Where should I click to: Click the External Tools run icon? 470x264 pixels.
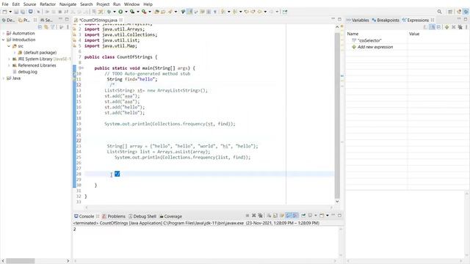144,12
